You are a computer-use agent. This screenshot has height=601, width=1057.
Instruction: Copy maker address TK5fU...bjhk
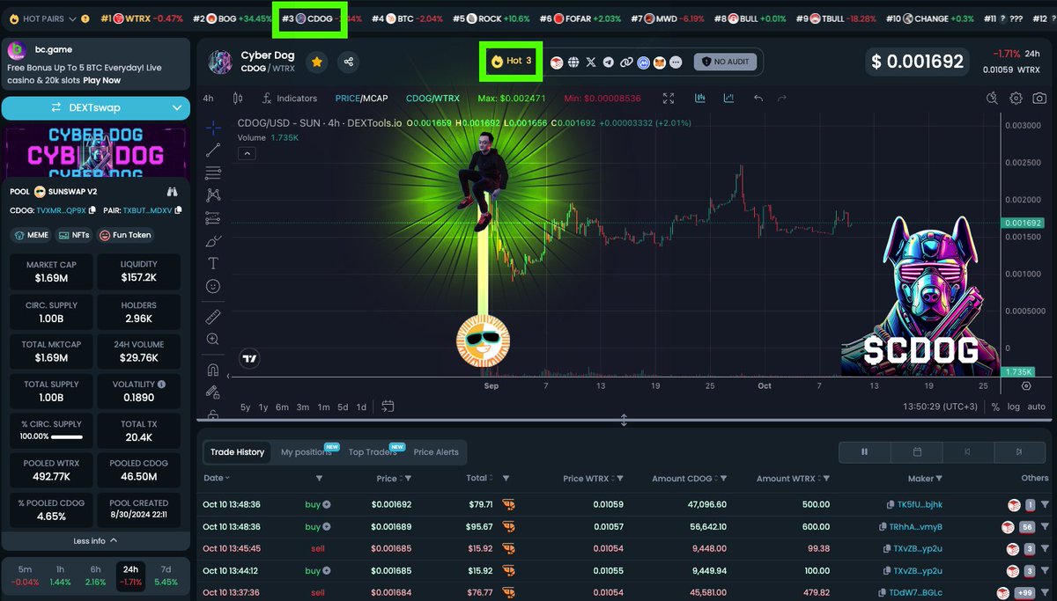(891, 504)
